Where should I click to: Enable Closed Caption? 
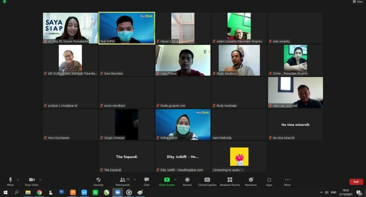coord(207,181)
